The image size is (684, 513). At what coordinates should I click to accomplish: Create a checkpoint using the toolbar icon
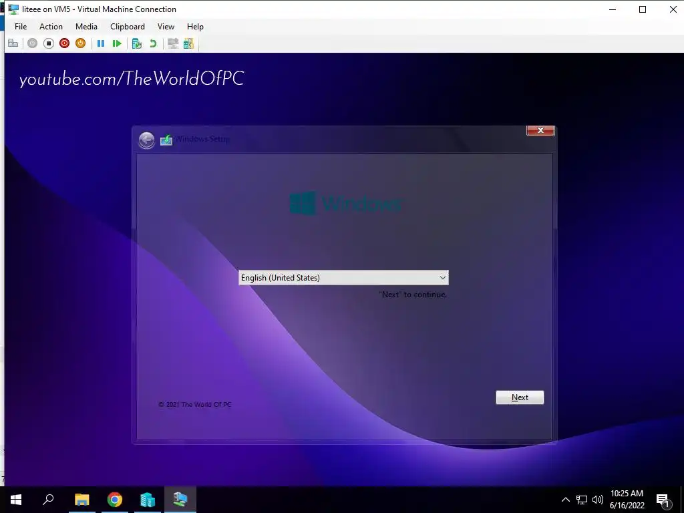click(x=137, y=43)
